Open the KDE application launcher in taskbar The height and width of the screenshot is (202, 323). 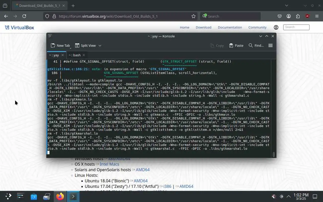[9, 196]
